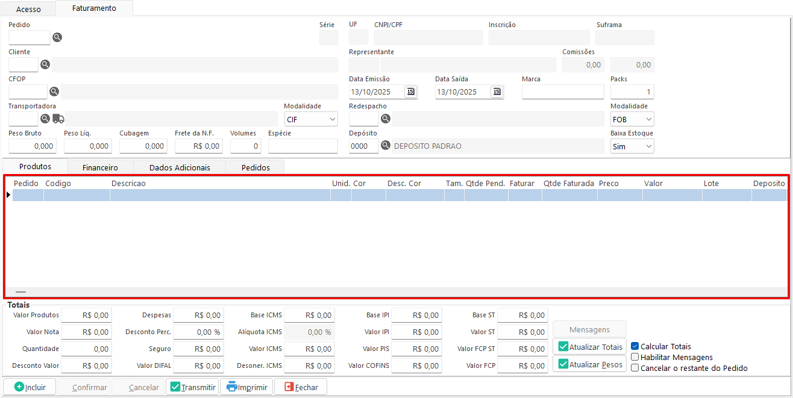Click the Redespacho search magnifier
This screenshot has width=793, height=398.
pyautogui.click(x=386, y=119)
